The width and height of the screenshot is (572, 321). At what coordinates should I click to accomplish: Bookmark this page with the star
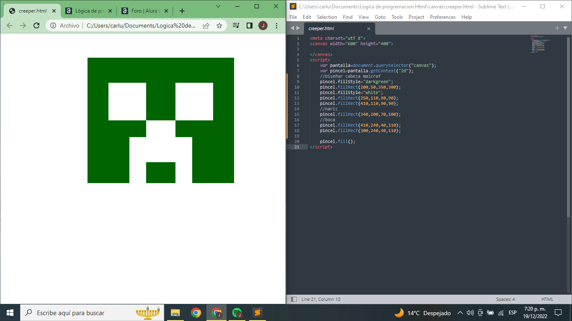(219, 25)
